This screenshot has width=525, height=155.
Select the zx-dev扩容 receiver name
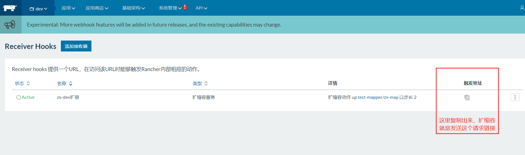click(68, 97)
